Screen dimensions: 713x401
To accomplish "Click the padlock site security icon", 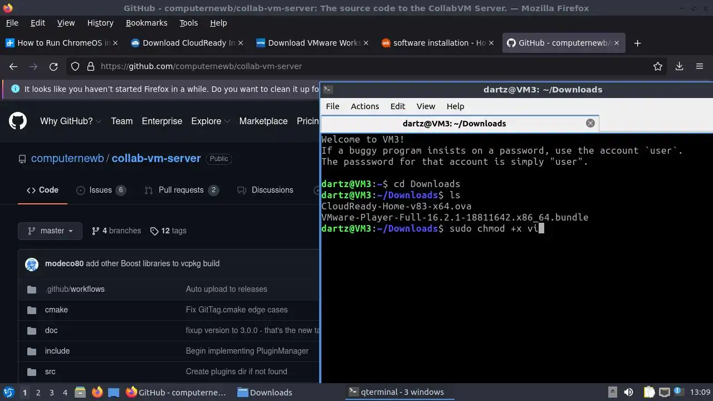I will (x=90, y=66).
